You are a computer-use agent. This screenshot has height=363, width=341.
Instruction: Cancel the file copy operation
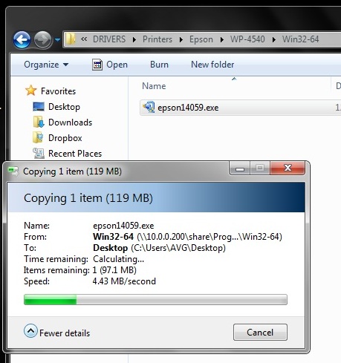point(260,333)
